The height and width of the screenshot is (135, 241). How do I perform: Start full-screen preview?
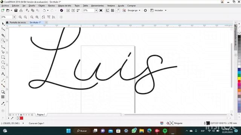pyautogui.click(x=101, y=10)
